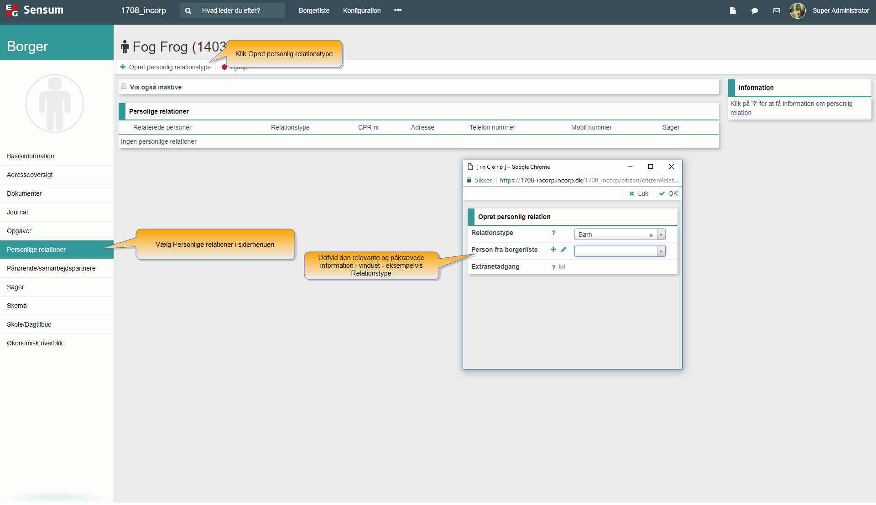
Task: Open the Person fra borgerliste dropdown
Action: click(661, 251)
